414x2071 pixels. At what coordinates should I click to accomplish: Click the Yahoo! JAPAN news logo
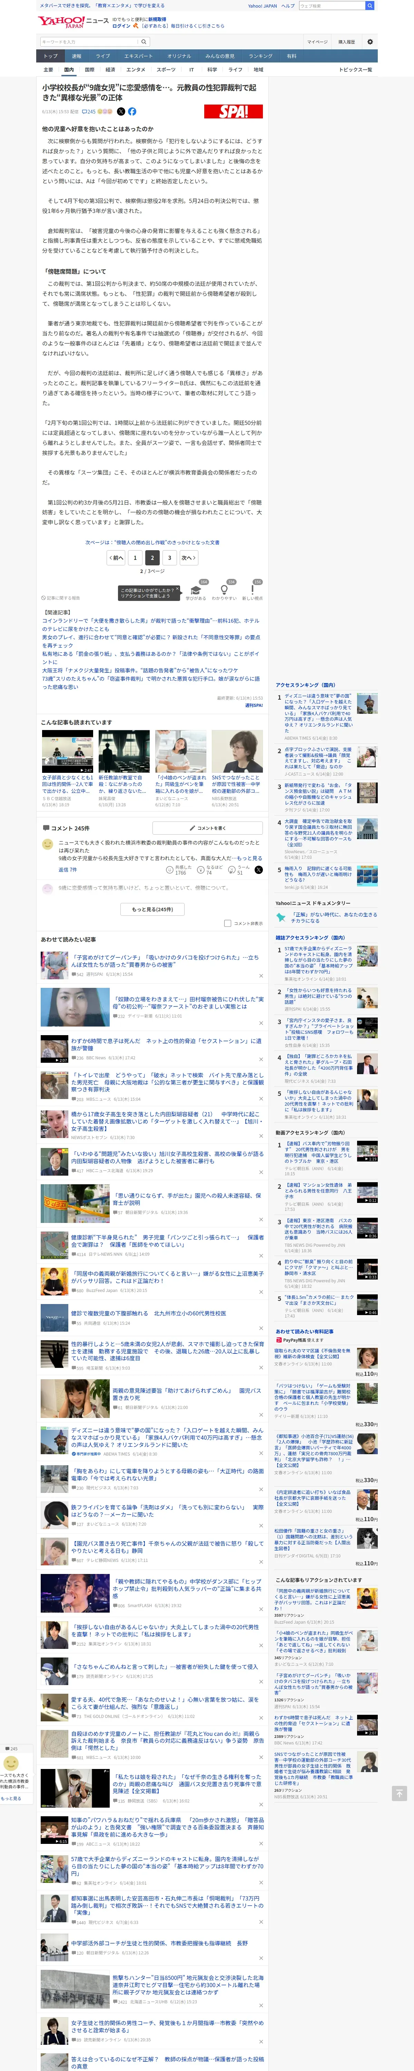click(73, 22)
